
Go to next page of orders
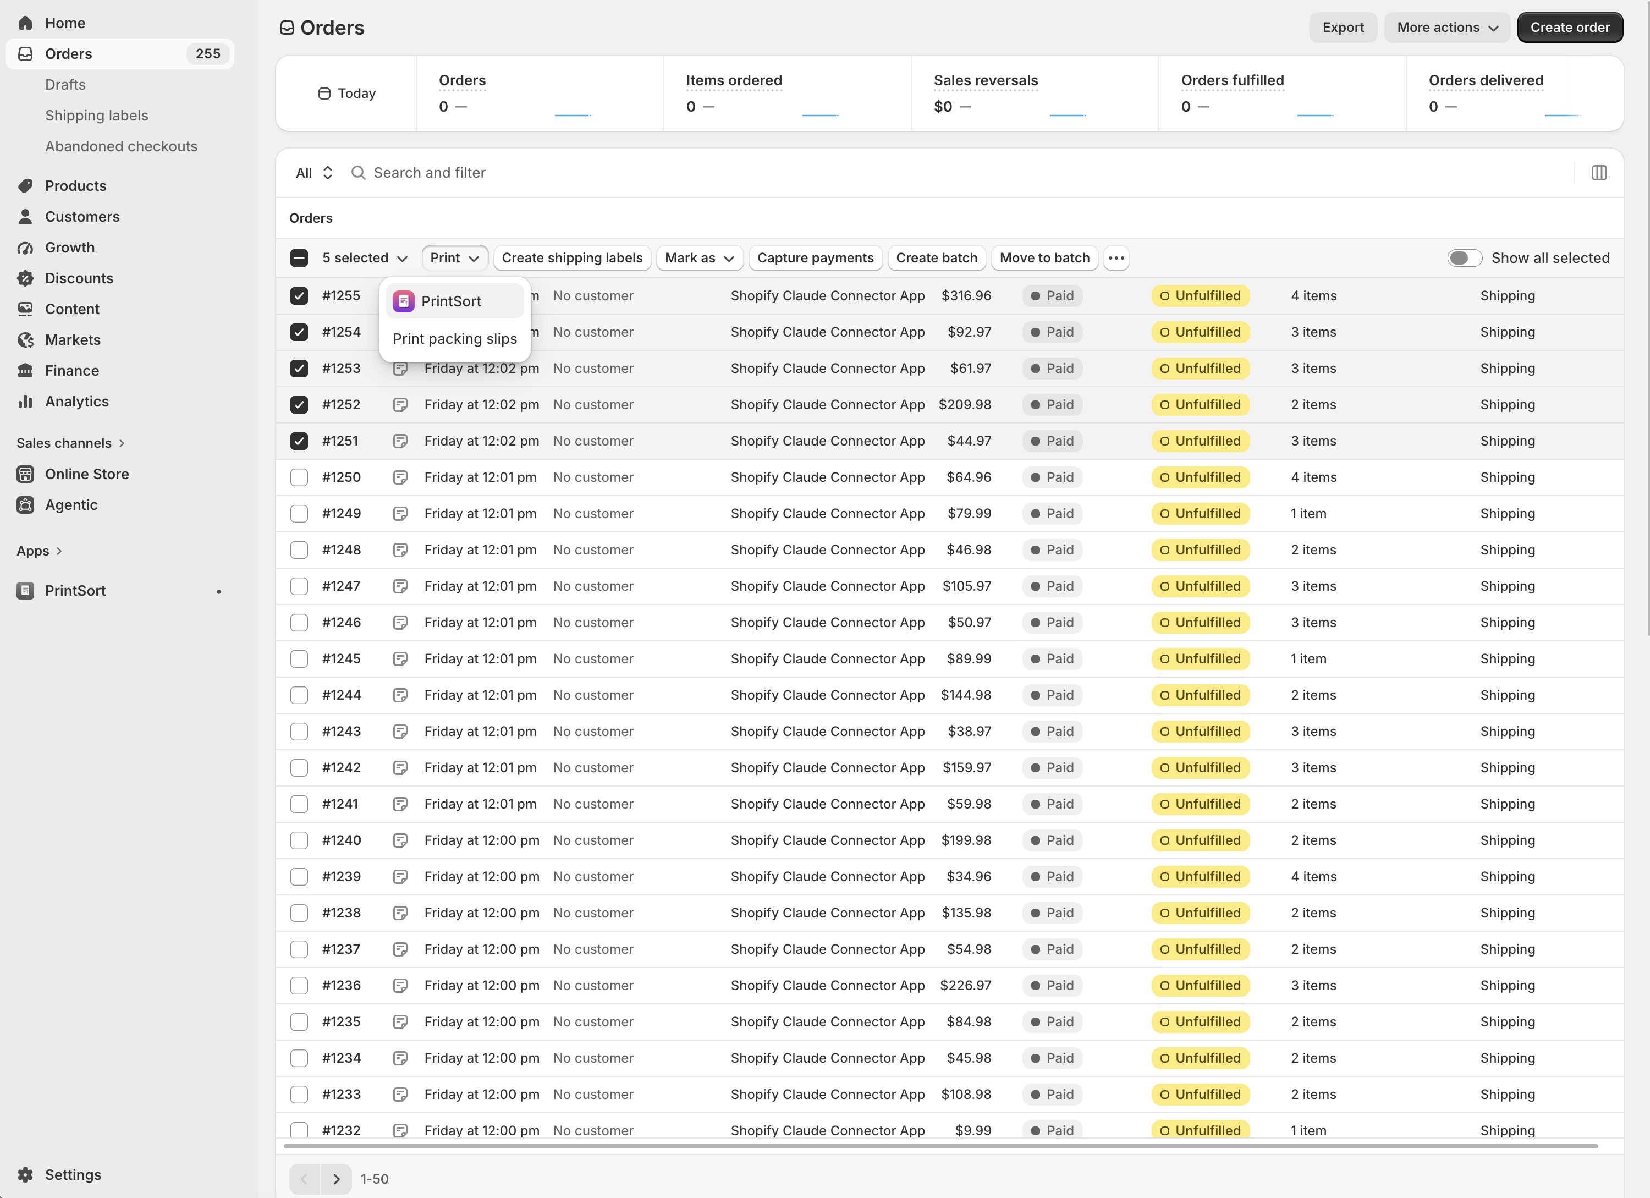336,1179
